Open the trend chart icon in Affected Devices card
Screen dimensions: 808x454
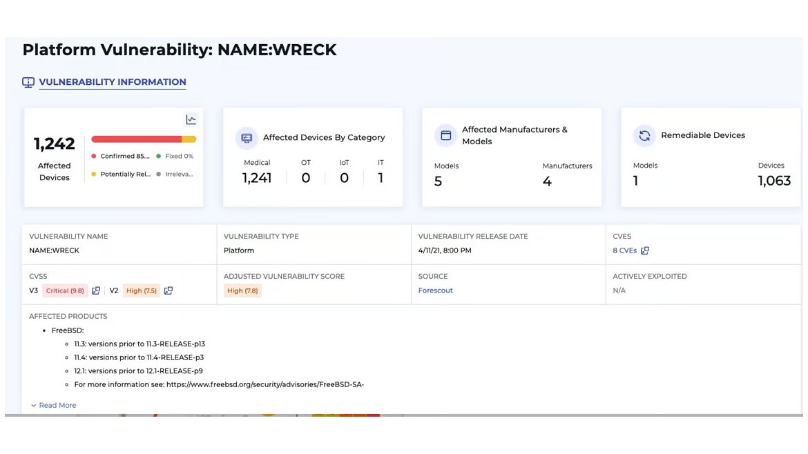[x=191, y=119]
